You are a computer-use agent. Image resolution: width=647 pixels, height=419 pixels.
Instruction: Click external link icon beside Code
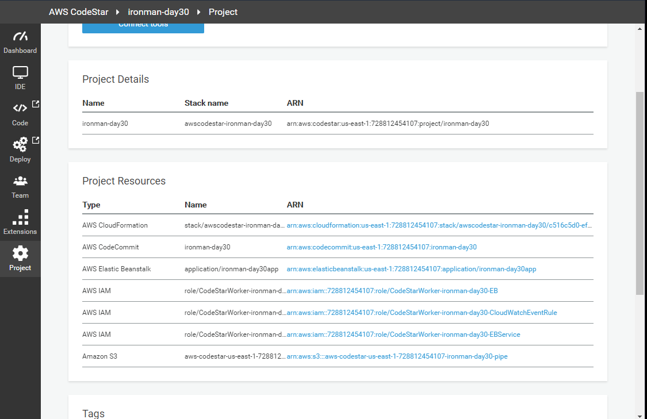click(36, 104)
